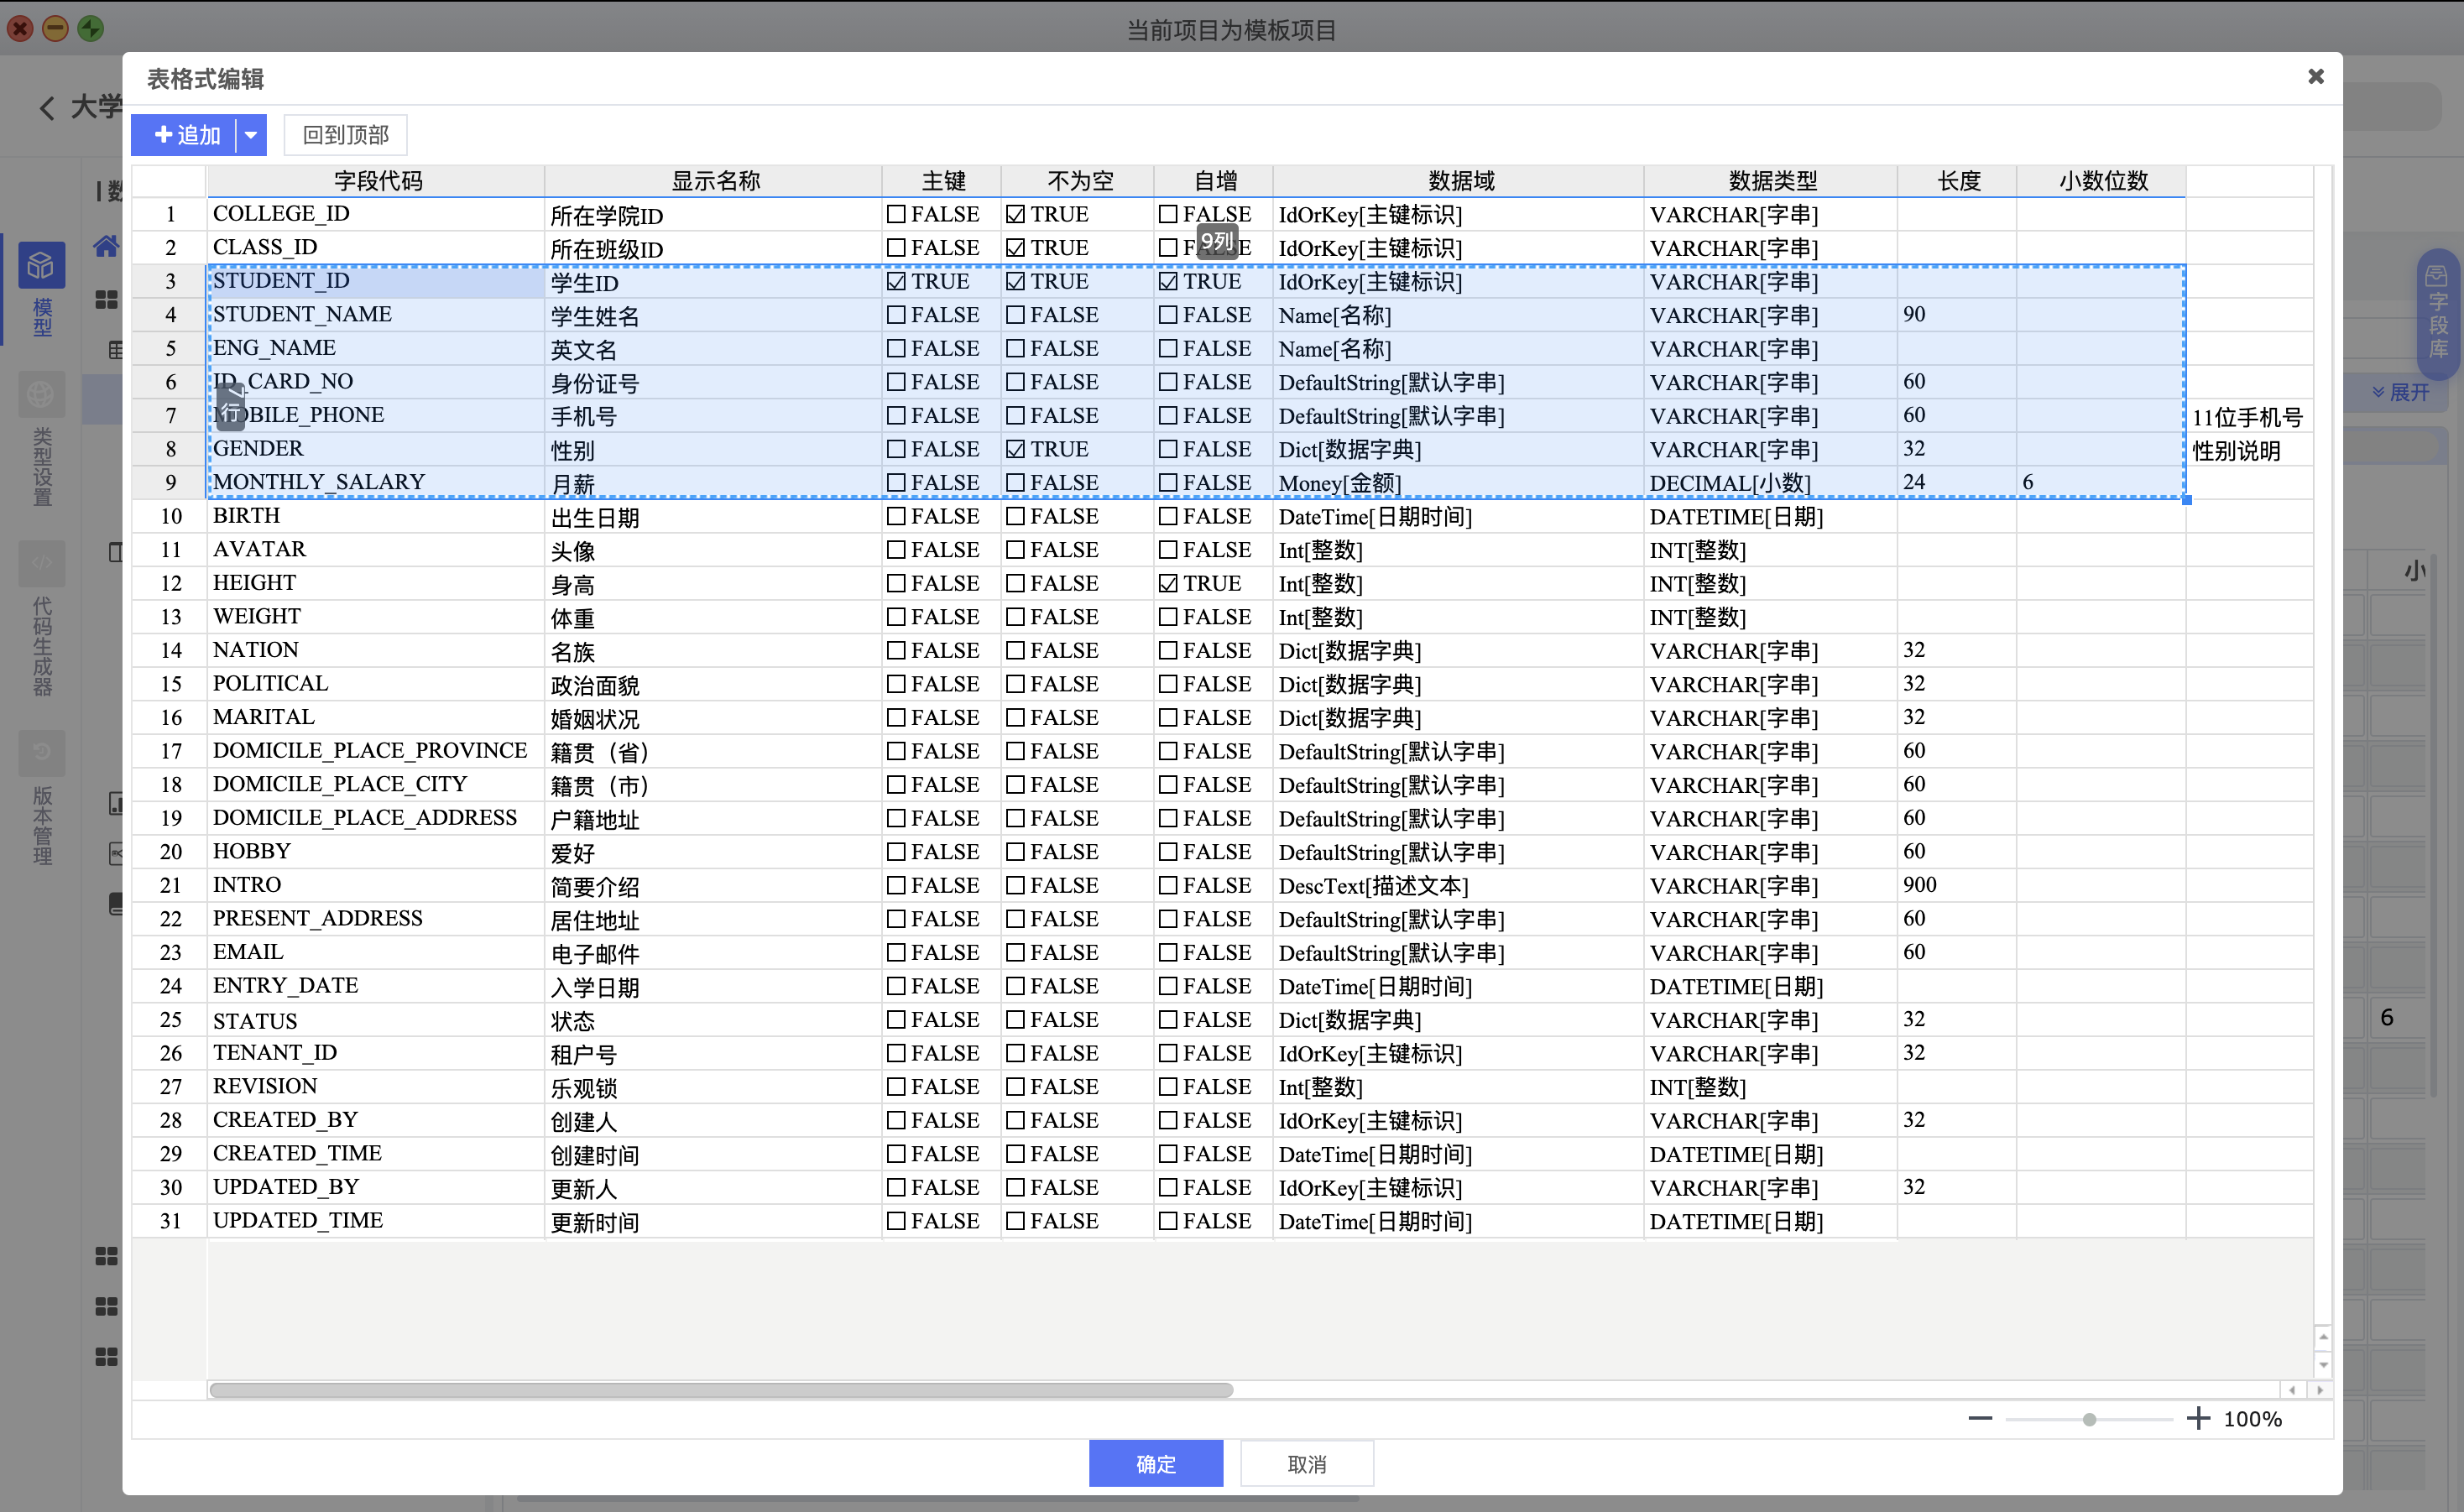Viewport: 2464px width, 1512px height.
Task: Open the 模型 cube icon in sidebar
Action: 41,266
